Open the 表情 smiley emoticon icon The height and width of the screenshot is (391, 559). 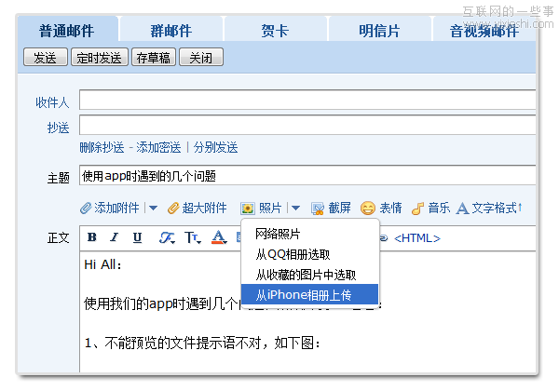[368, 209]
